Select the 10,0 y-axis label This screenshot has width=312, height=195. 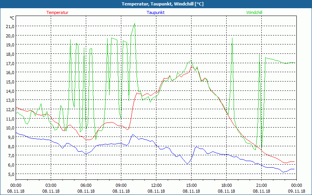pos(10,128)
